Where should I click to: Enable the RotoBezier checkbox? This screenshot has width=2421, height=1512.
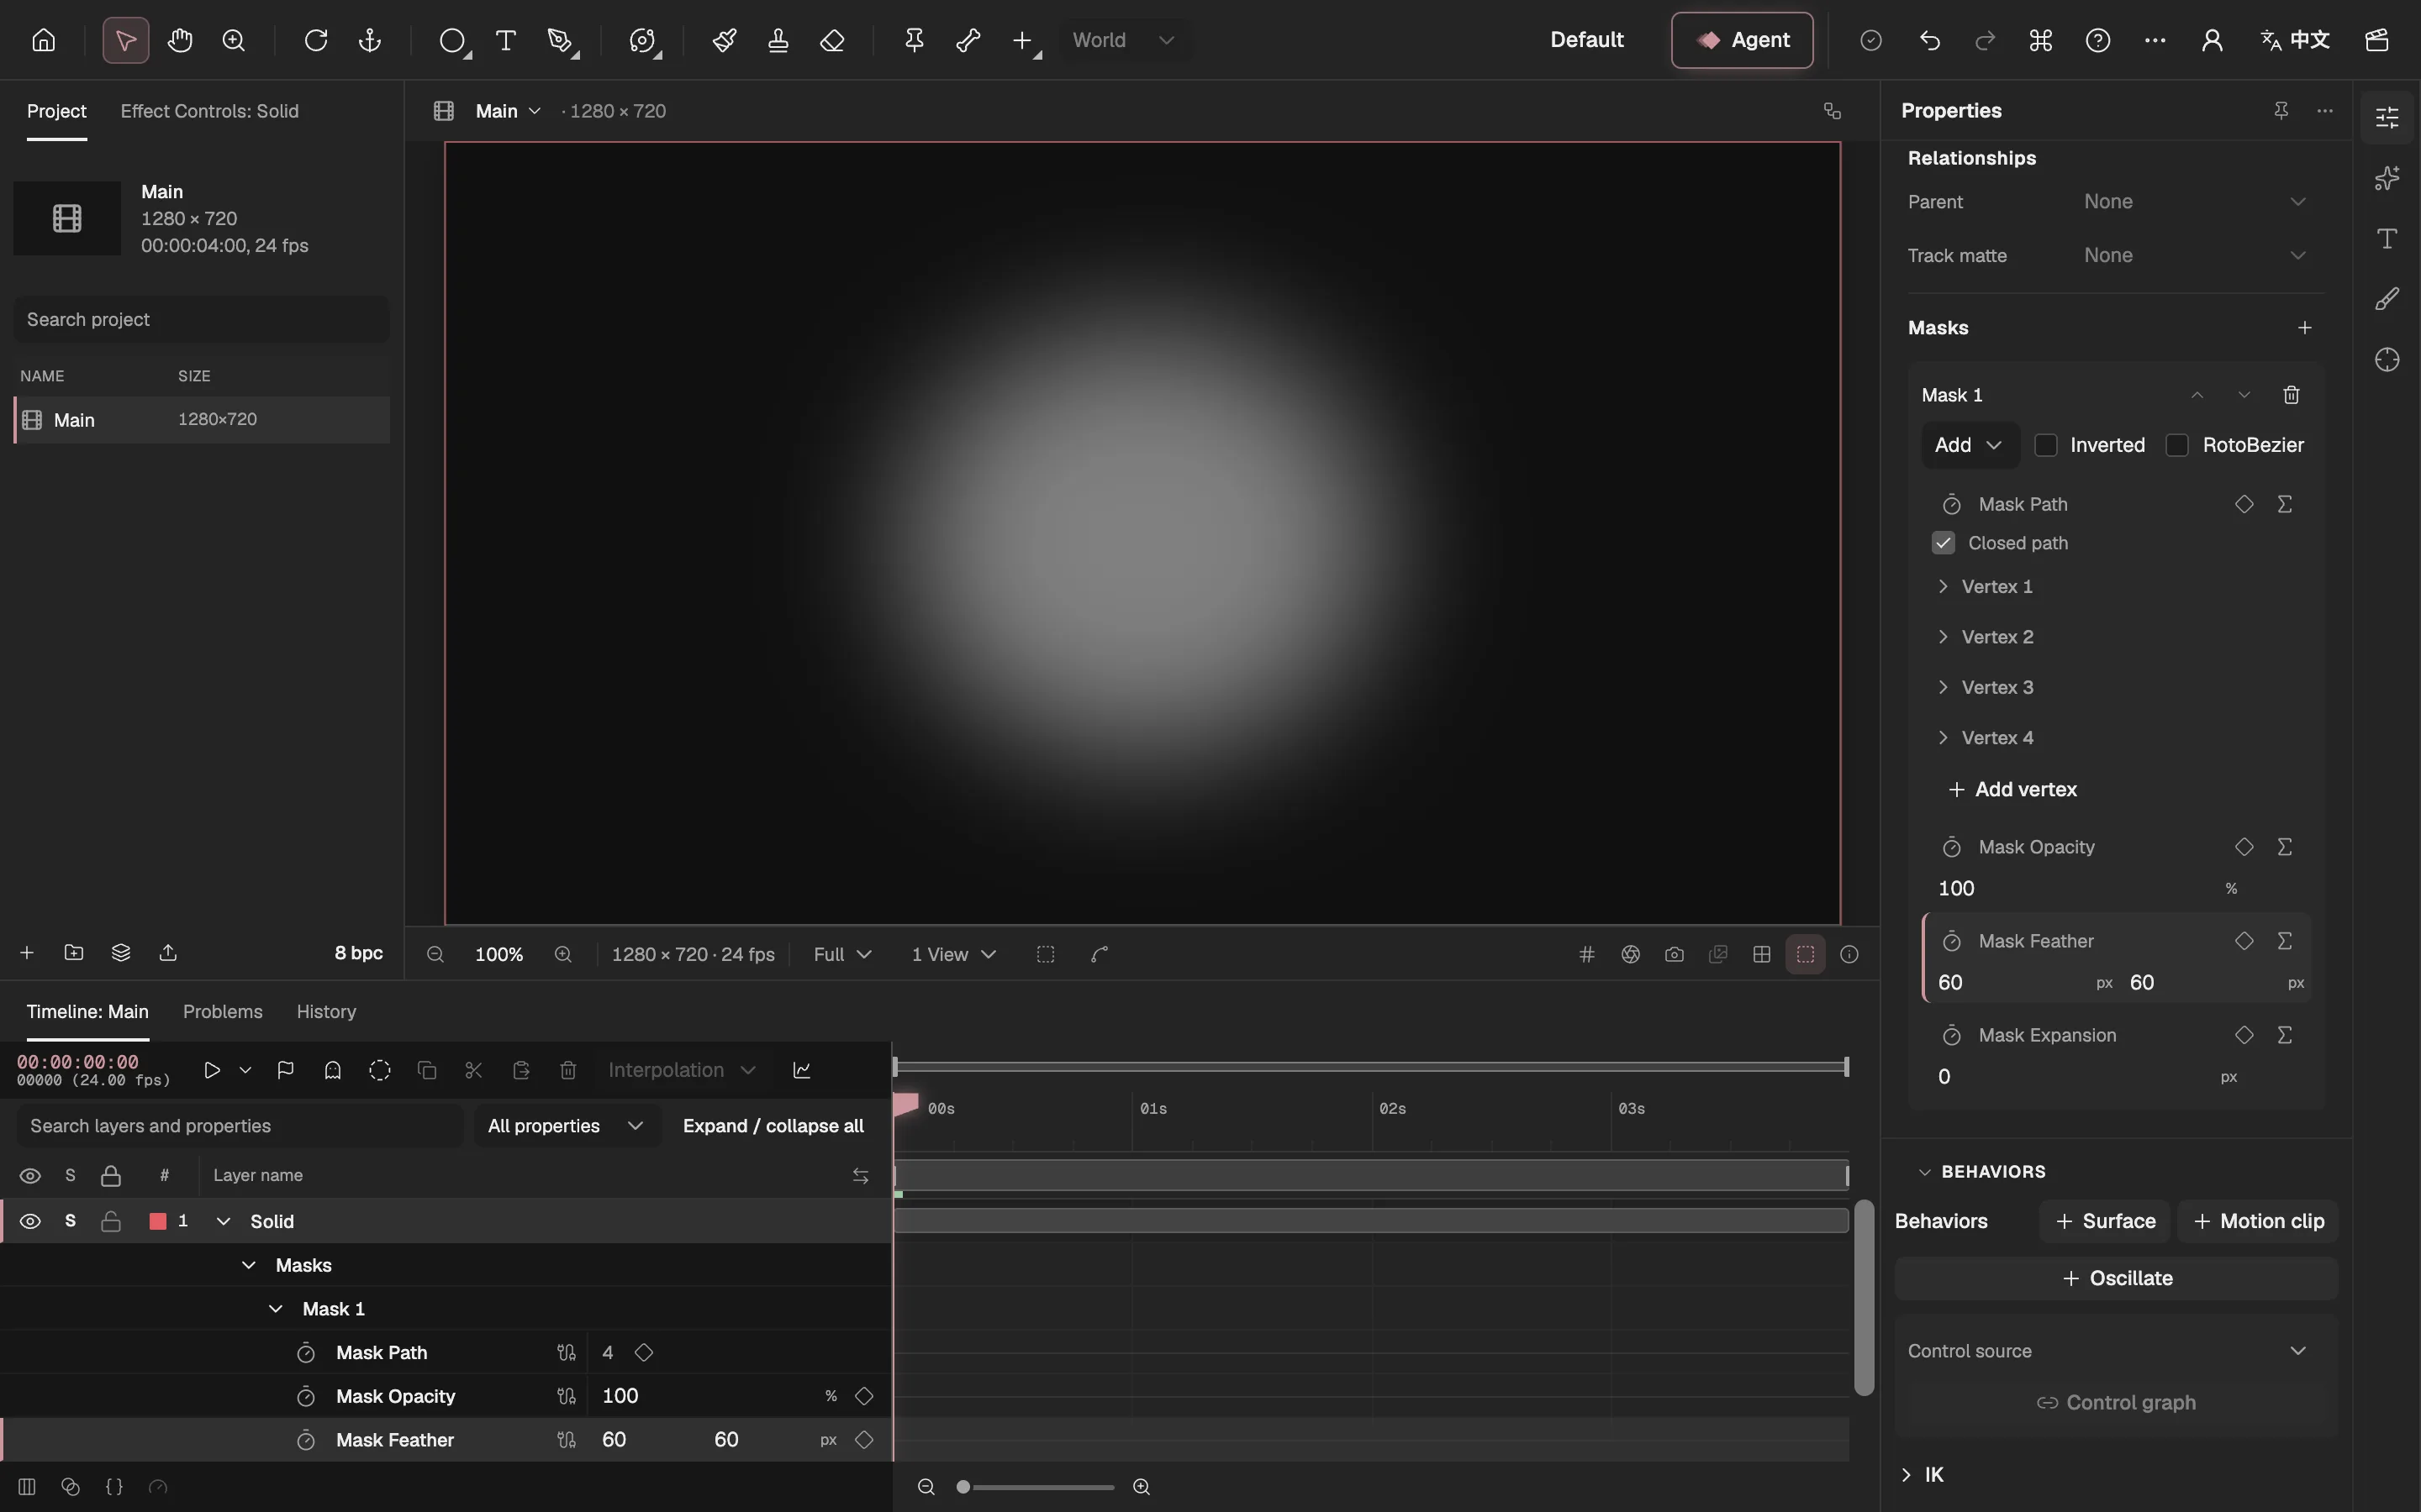coord(2177,445)
